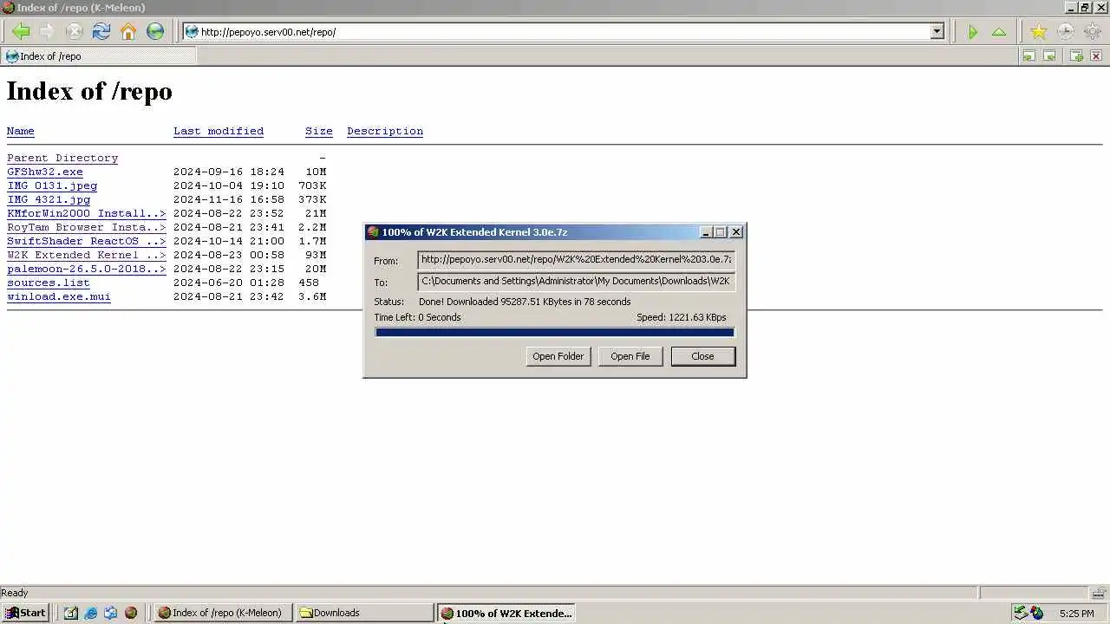The height and width of the screenshot is (624, 1110).
Task: Open RoyTam Browser Insta.. link
Action: [x=87, y=228]
